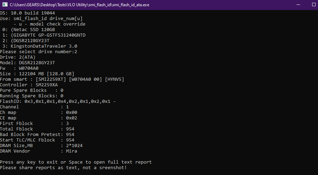Viewport: 318px width, 175px height.
Task: Click the 'From smart' SMI2259XT line
Action: point(62,79)
